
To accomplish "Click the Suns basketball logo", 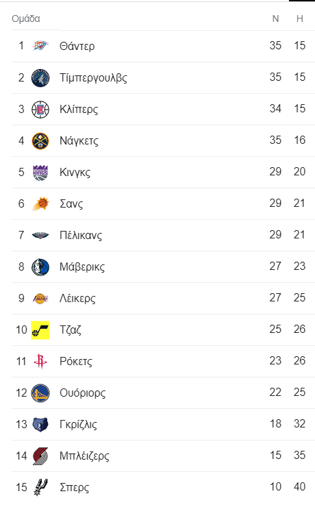I will [40, 204].
